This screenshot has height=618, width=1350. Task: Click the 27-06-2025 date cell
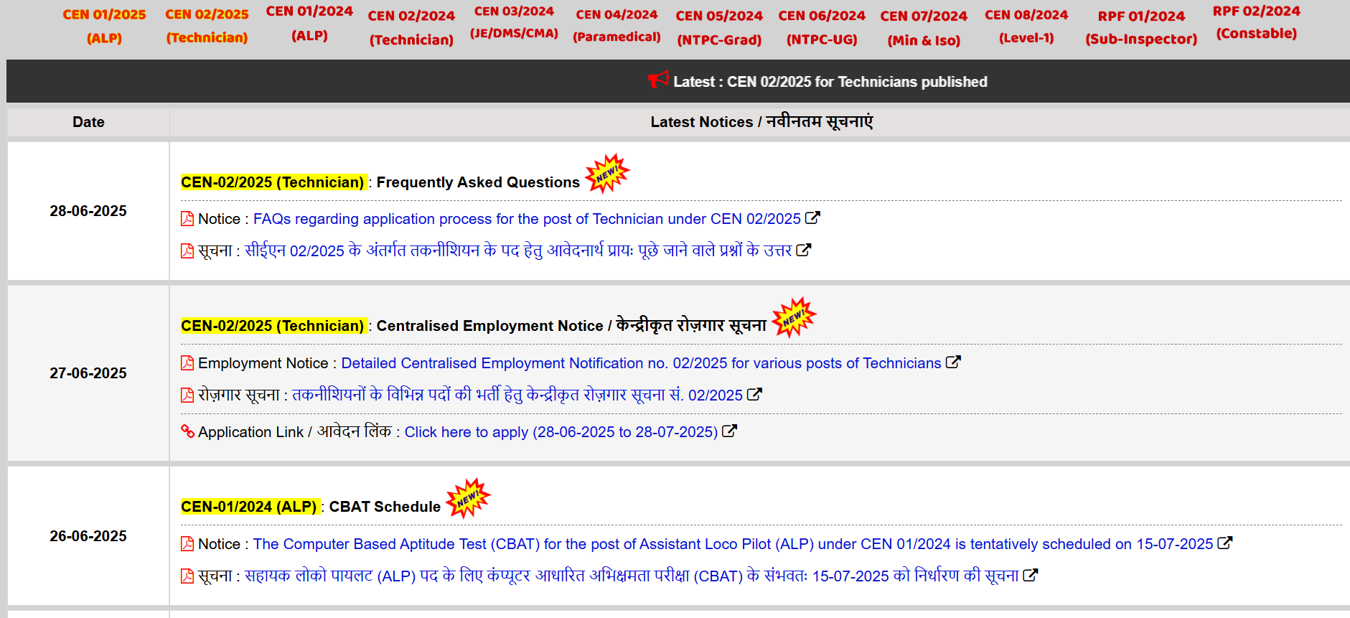point(88,373)
